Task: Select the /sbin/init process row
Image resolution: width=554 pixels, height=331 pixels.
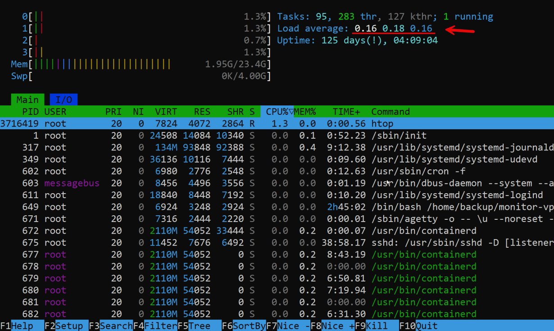Action: pyautogui.click(x=277, y=136)
